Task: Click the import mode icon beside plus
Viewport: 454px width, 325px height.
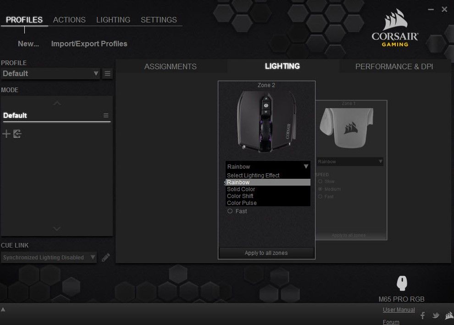Action: tap(17, 134)
